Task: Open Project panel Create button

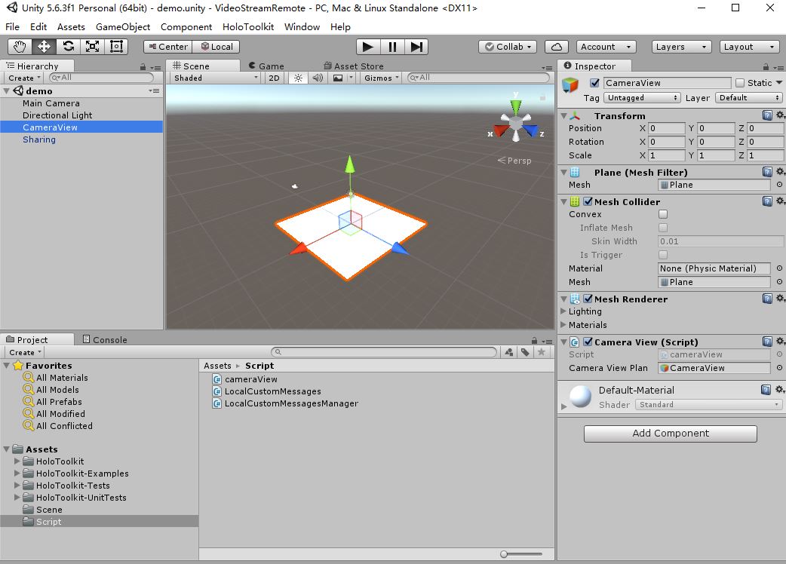Action: (25, 353)
